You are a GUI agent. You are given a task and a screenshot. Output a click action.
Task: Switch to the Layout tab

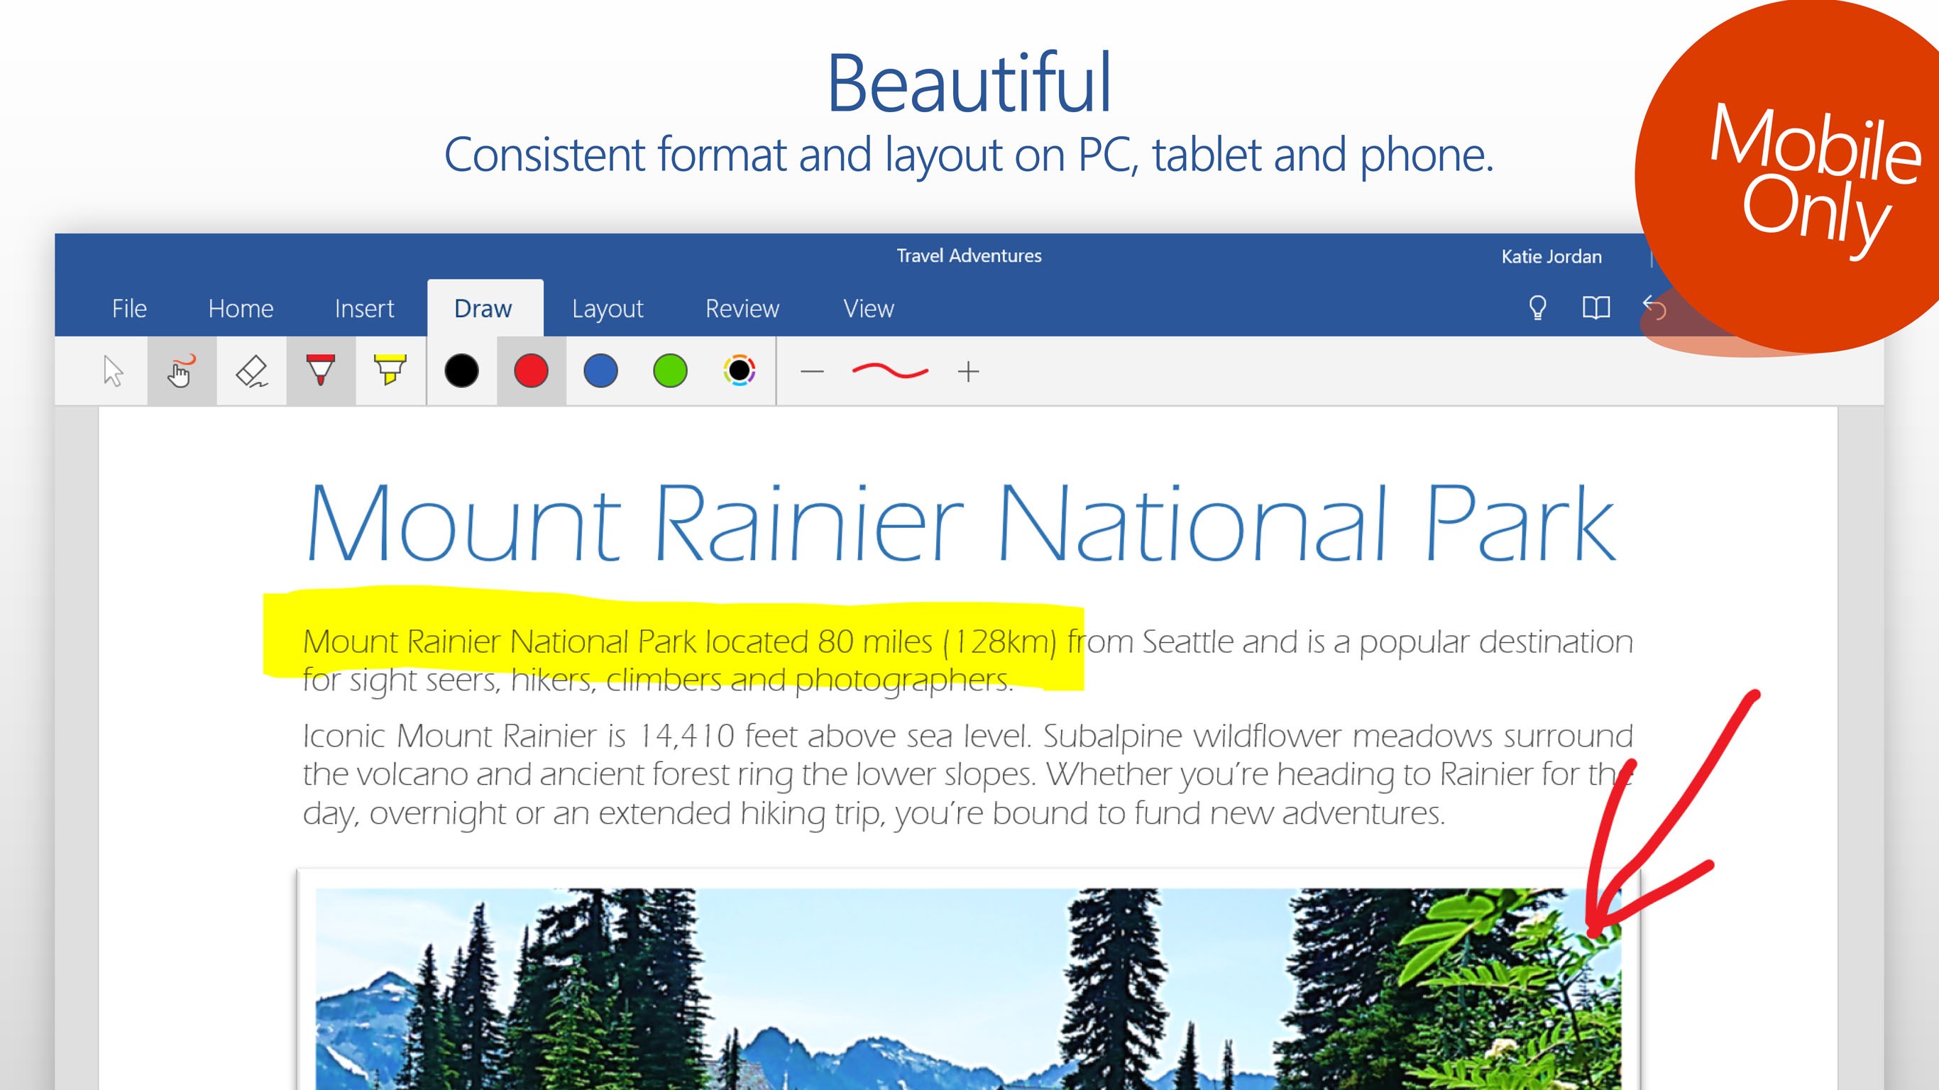point(607,309)
